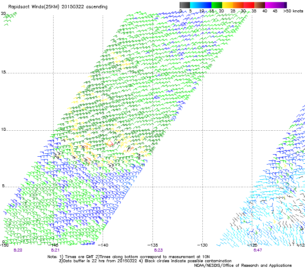This screenshot has height=268, width=305.
Task: Click longitude label -125 on bottom axis
Action: pos(252,245)
